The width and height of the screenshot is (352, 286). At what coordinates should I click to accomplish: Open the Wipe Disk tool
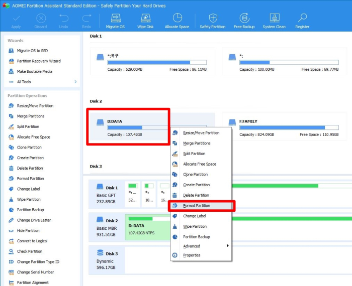[x=145, y=21]
